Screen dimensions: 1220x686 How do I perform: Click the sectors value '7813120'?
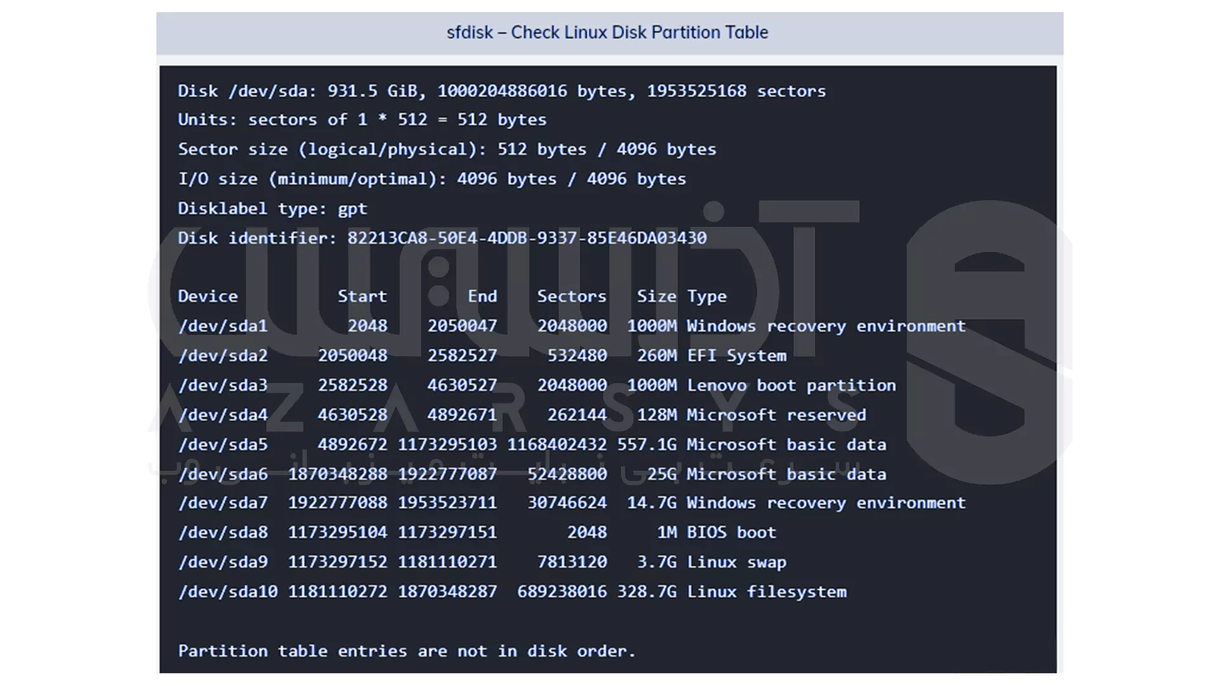tap(572, 562)
